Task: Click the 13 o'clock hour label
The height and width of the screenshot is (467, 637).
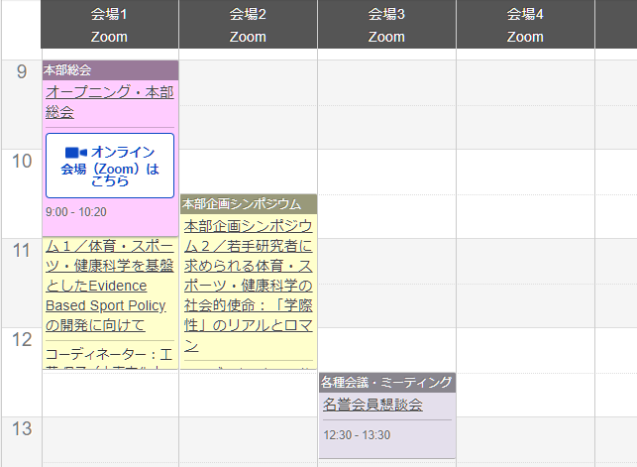Action: [x=21, y=429]
